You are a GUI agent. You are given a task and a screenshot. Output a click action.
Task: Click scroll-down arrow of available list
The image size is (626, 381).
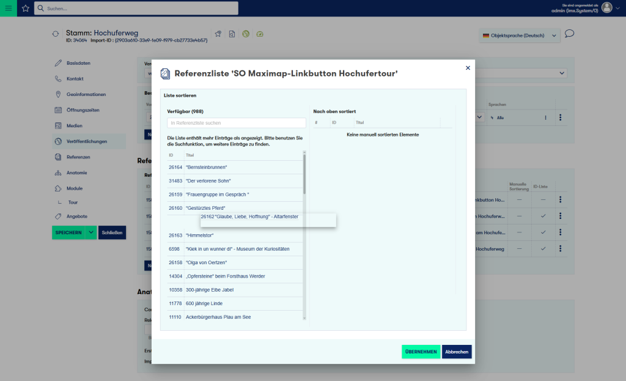pyautogui.click(x=304, y=318)
